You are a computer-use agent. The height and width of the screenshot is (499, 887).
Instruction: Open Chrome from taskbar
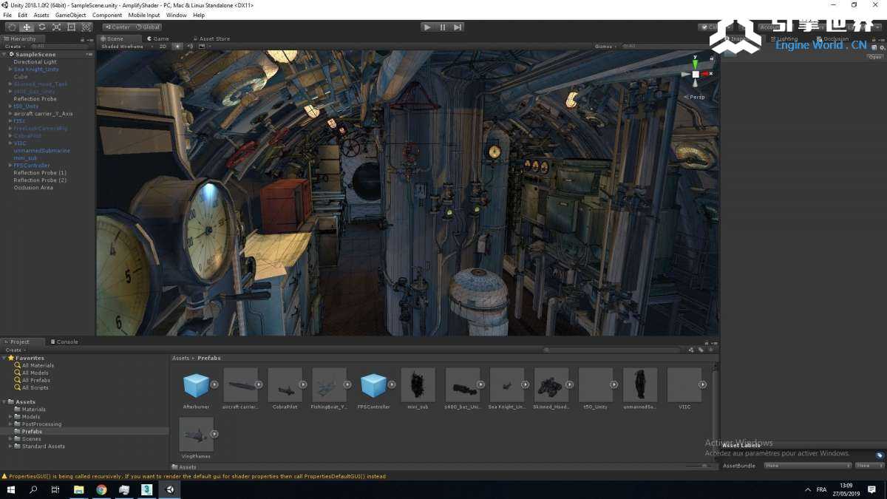[101, 489]
